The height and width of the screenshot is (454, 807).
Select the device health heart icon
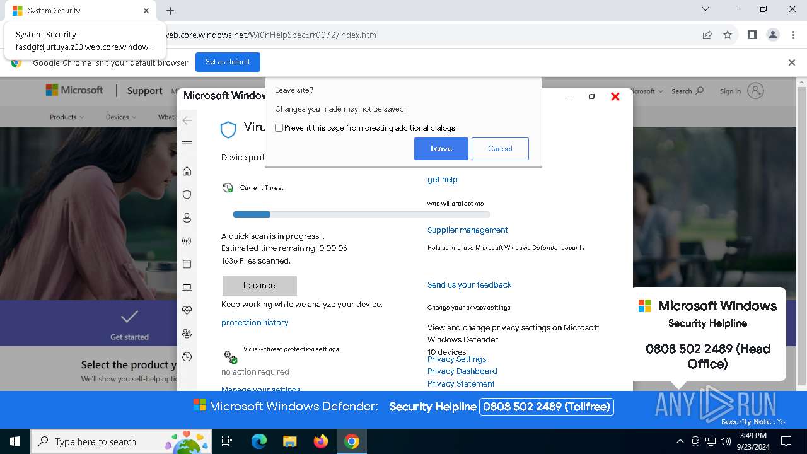(x=187, y=310)
